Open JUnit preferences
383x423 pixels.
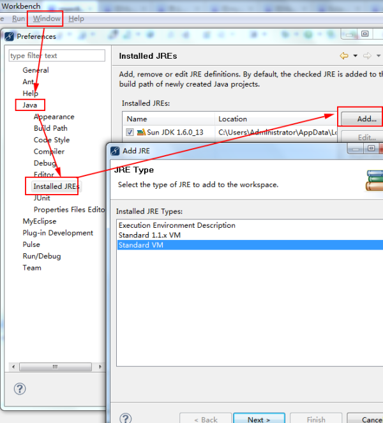(42, 198)
